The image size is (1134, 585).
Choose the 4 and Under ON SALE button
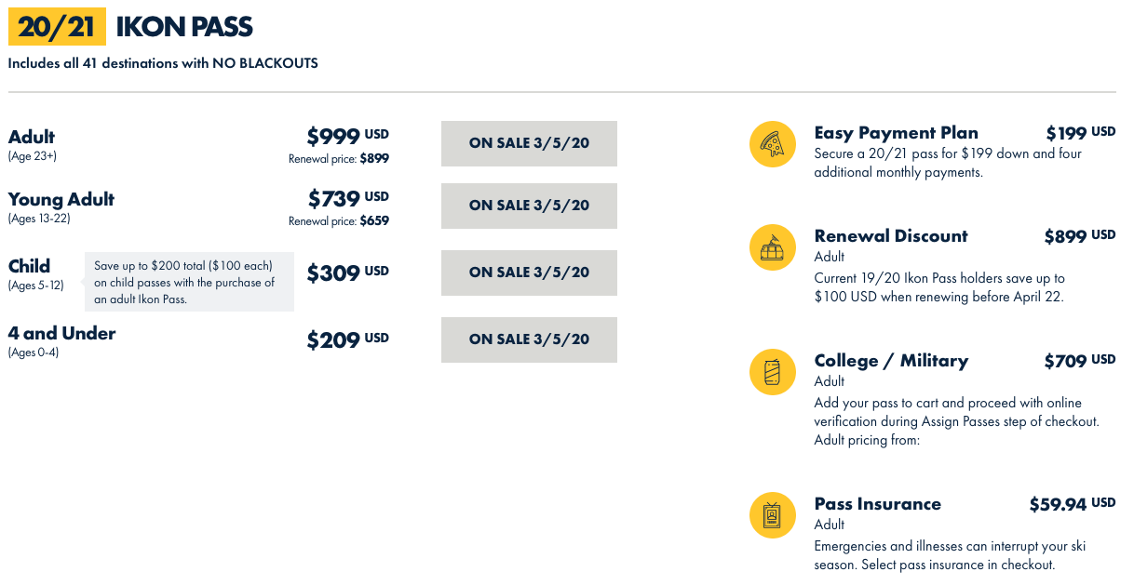pyautogui.click(x=529, y=339)
